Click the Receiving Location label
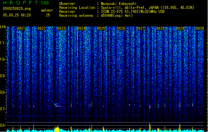 click(77, 8)
